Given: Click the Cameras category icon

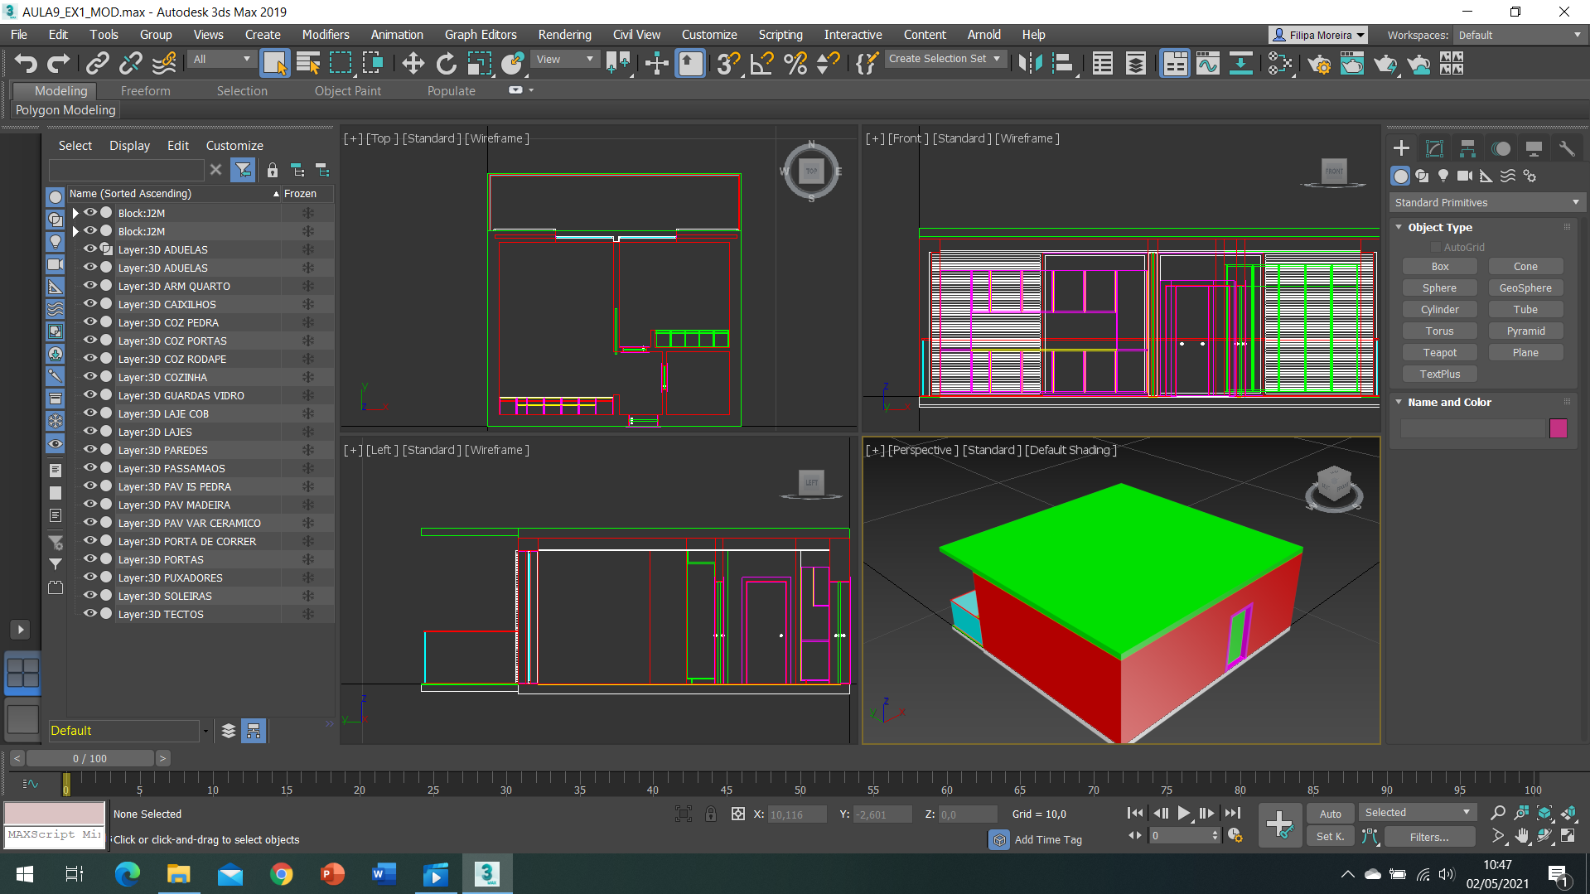Looking at the screenshot, I should coord(1464,176).
